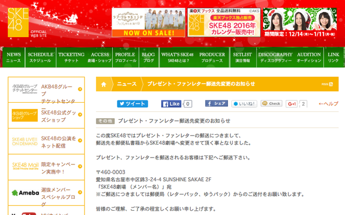345x215 pixels.
Task: Click the Facebook Like count box
Action: pyautogui.click(x=188, y=104)
